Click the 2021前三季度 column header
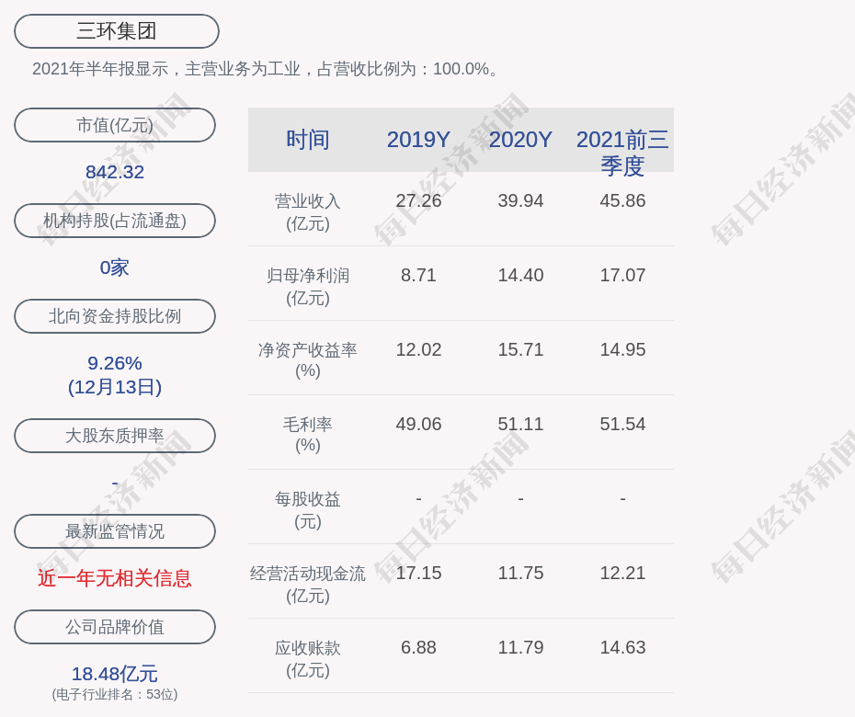Viewport: 855px width, 717px height. coord(622,153)
